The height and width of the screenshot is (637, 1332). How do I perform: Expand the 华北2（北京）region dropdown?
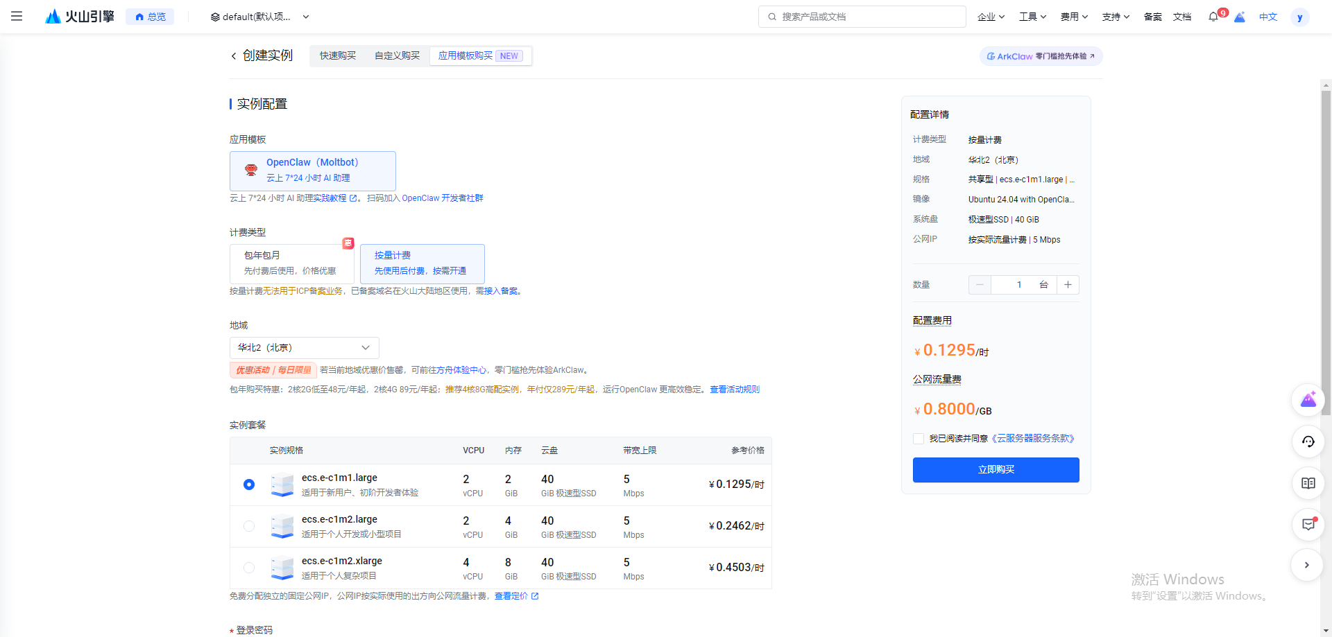[x=304, y=347]
